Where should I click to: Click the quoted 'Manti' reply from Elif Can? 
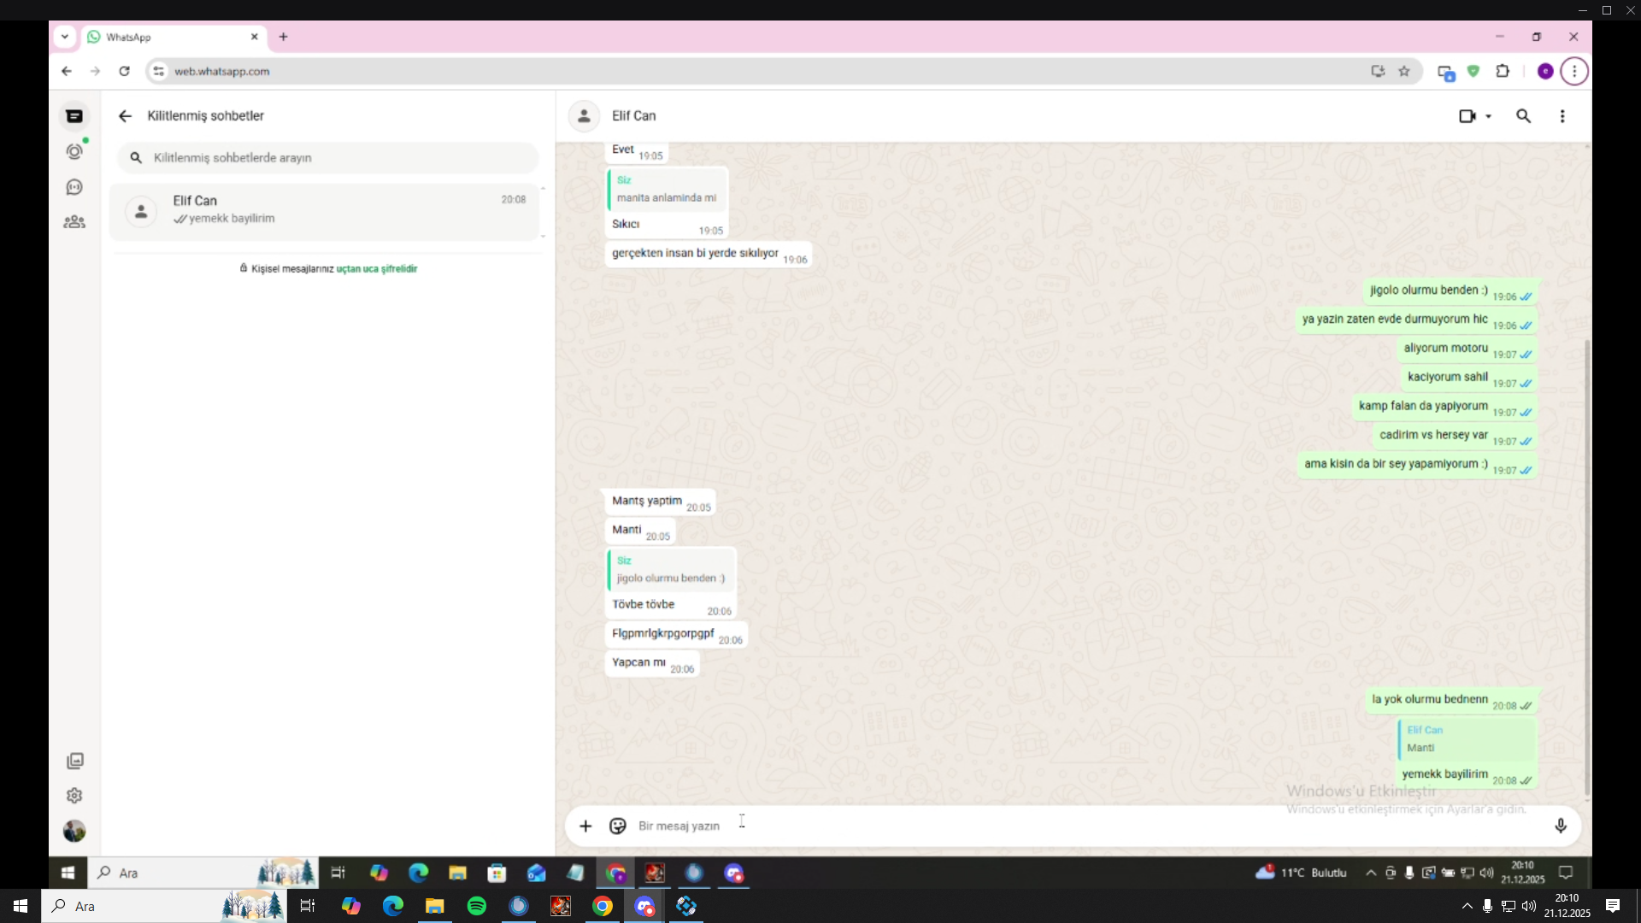(1467, 739)
